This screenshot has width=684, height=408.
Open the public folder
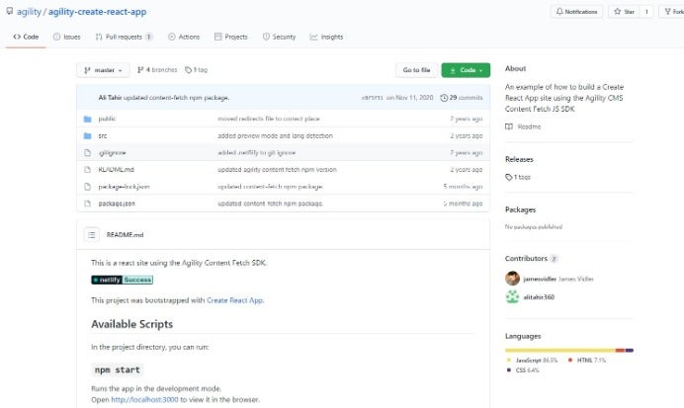(107, 119)
